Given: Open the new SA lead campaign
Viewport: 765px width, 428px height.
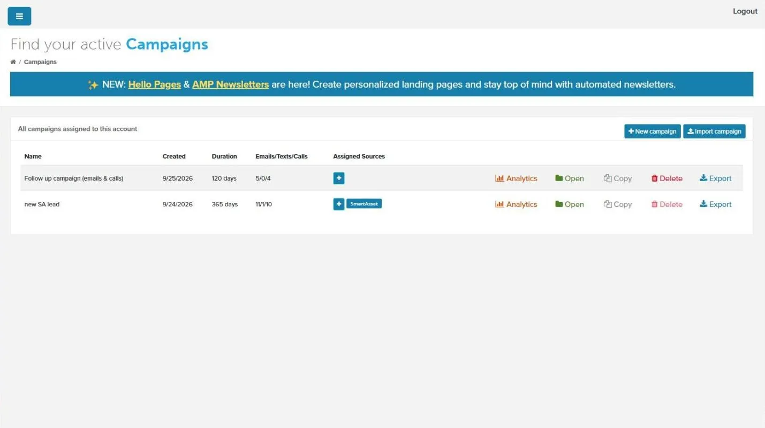Looking at the screenshot, I should (x=570, y=204).
